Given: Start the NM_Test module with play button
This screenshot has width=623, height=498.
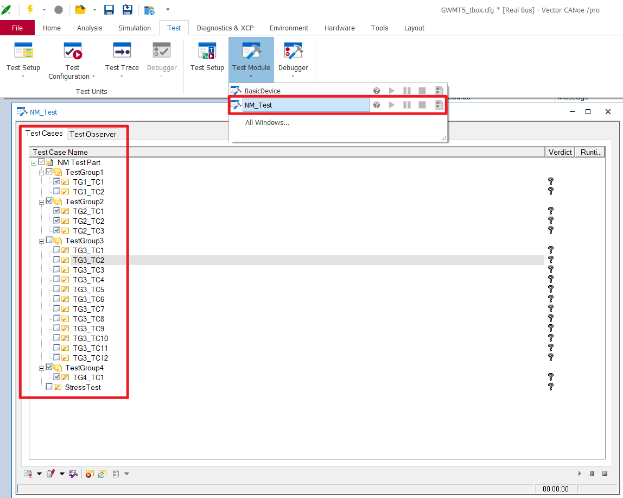Looking at the screenshot, I should tap(392, 105).
